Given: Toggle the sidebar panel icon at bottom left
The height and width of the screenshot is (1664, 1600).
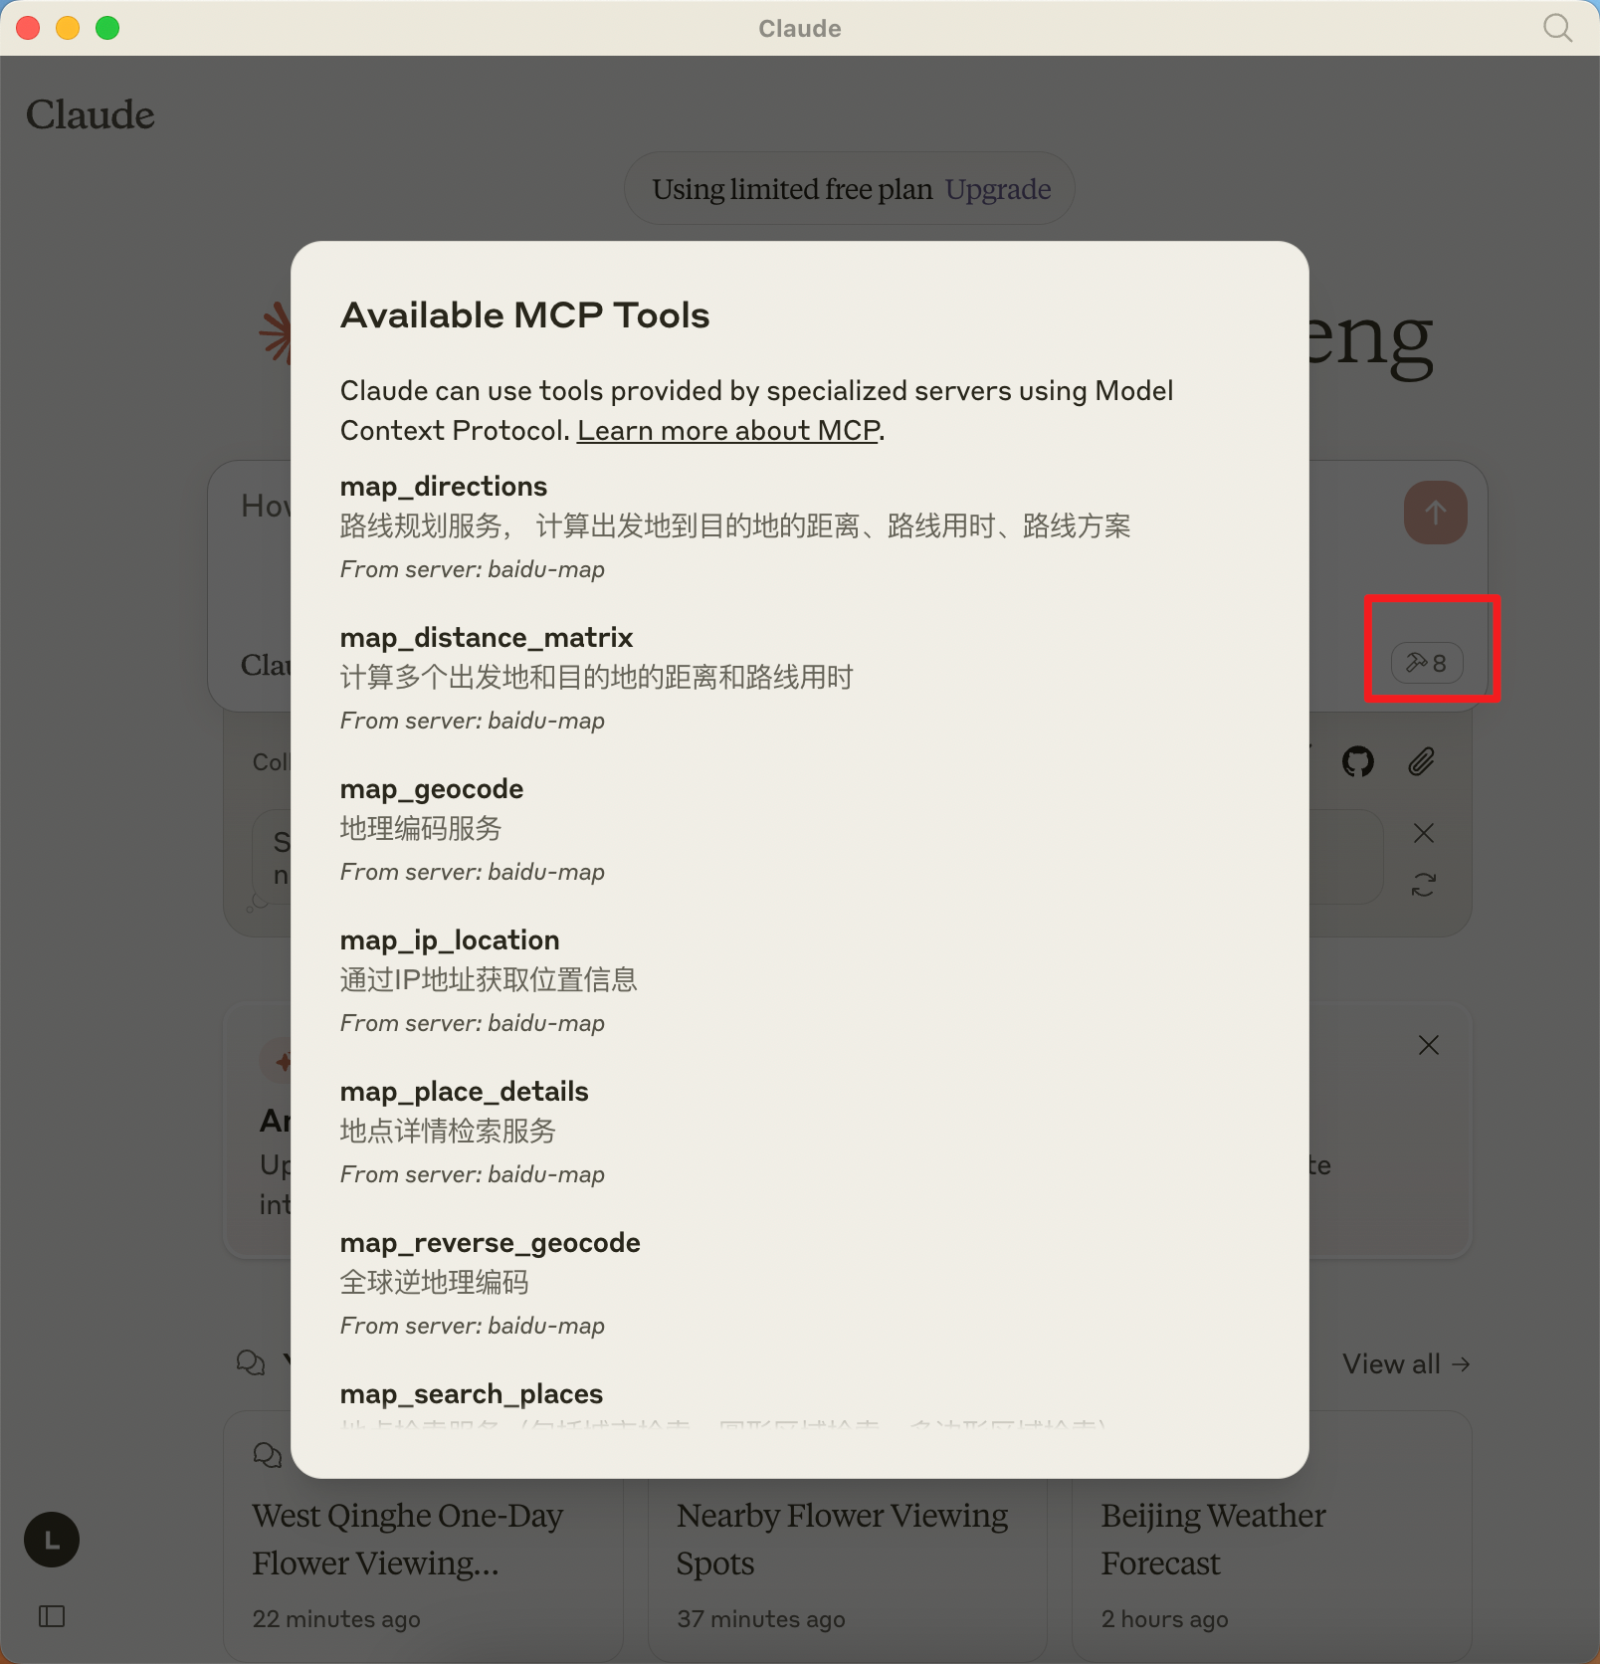Looking at the screenshot, I should (52, 1616).
